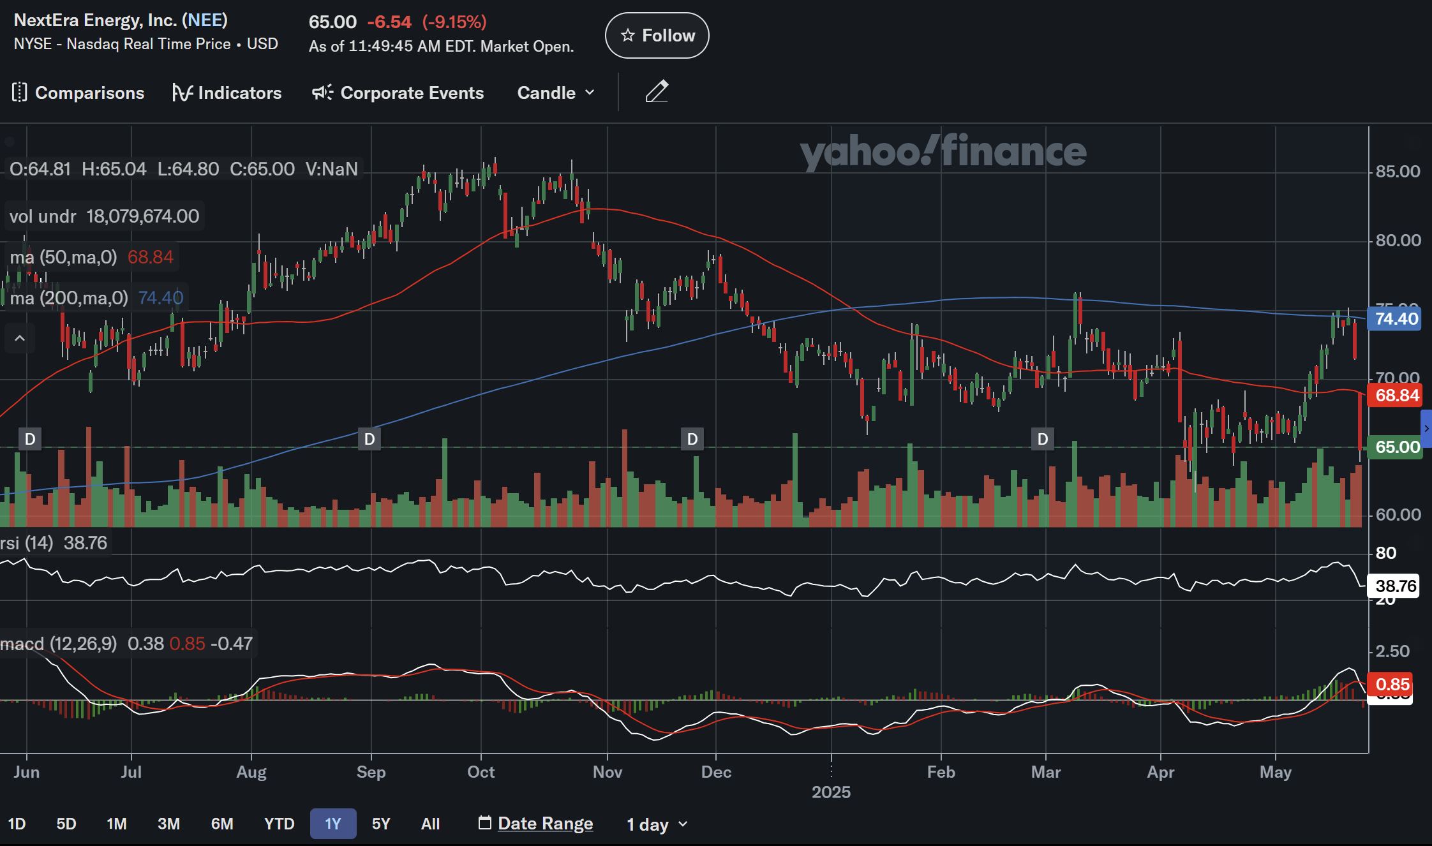Expand the right side panel arrow
This screenshot has width=1432, height=846.
(x=1426, y=429)
